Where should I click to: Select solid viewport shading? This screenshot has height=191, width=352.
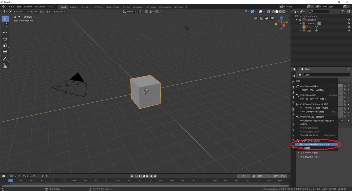point(277,11)
